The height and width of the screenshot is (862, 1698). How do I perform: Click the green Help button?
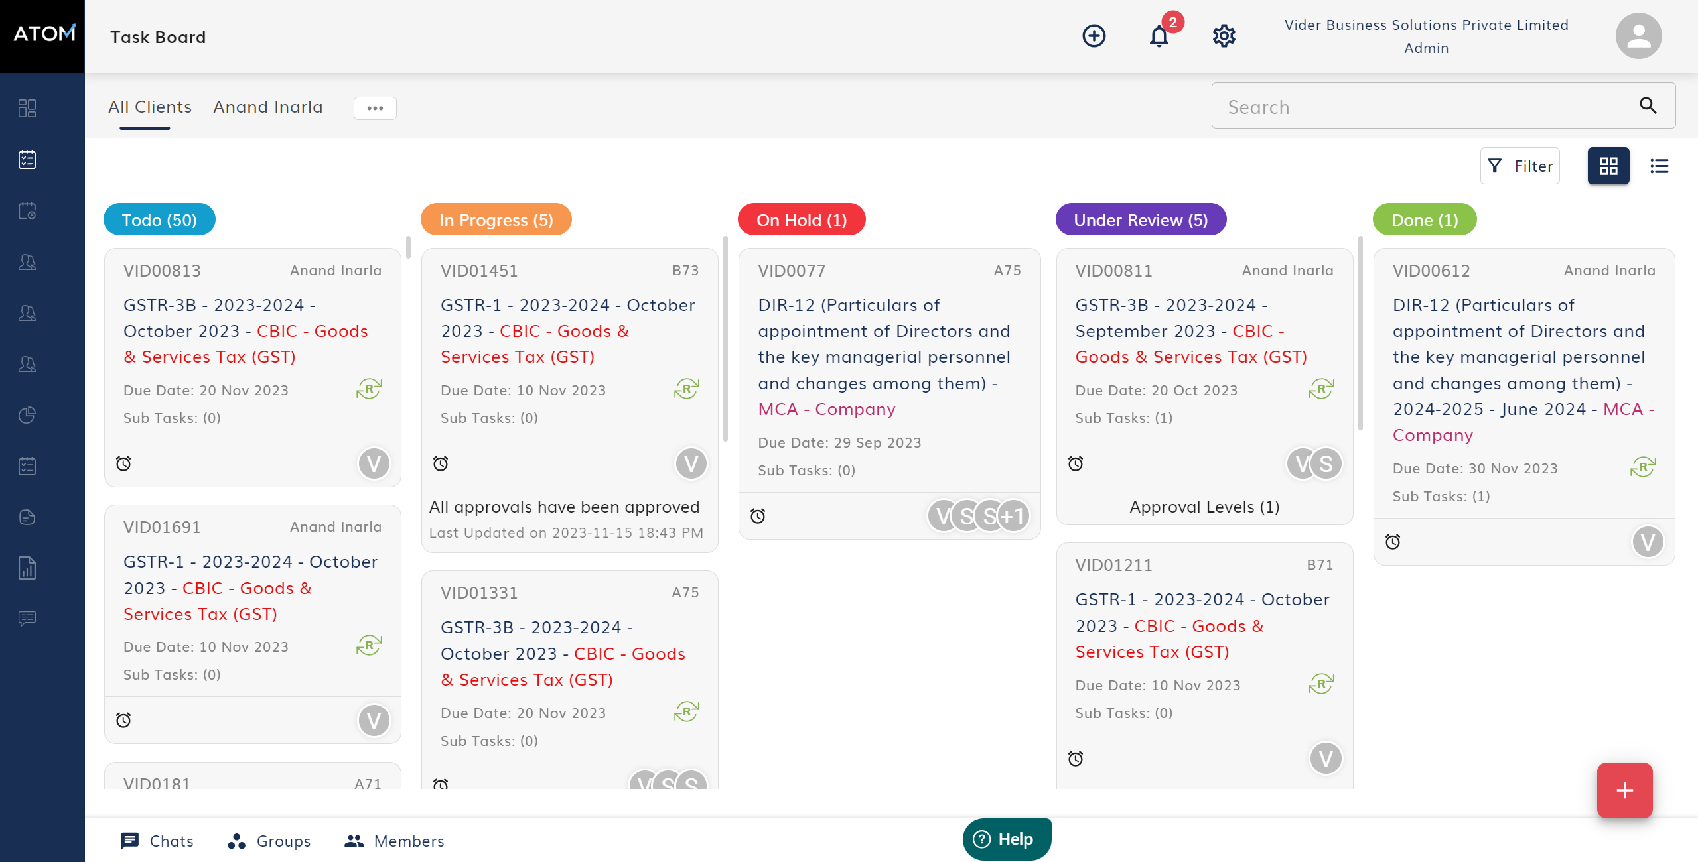click(1006, 839)
